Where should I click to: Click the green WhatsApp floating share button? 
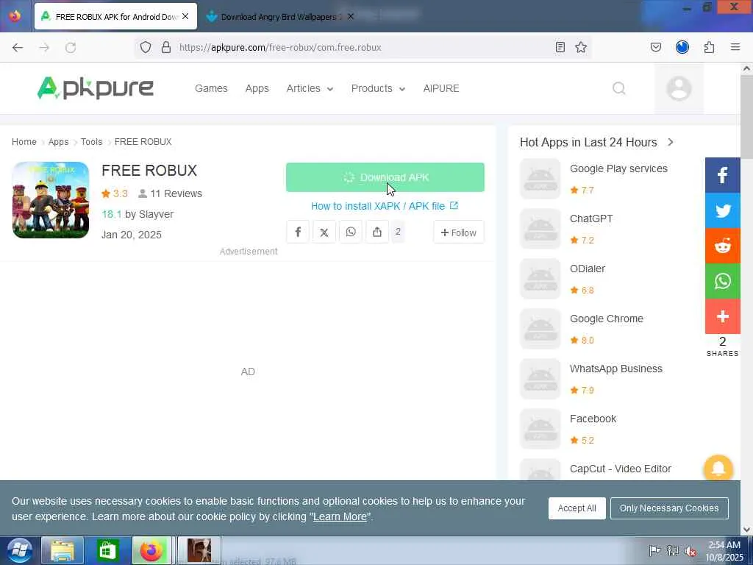pyautogui.click(x=722, y=280)
